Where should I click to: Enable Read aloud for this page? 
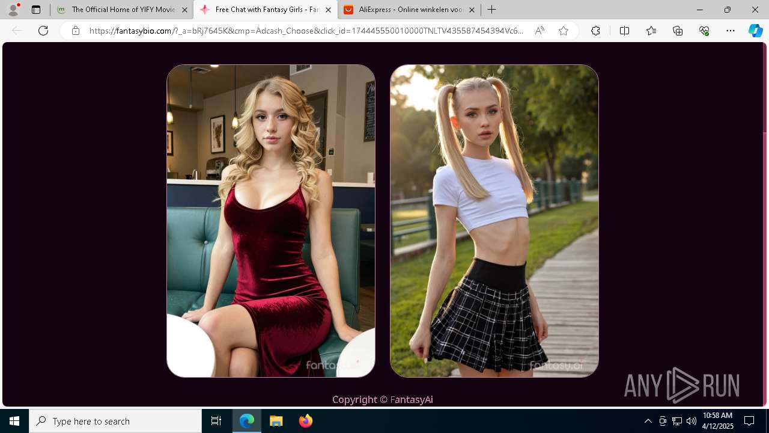click(540, 31)
